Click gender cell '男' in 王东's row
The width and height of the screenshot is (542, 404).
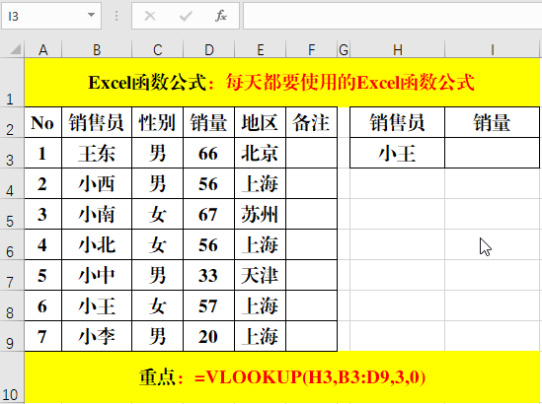tap(158, 153)
